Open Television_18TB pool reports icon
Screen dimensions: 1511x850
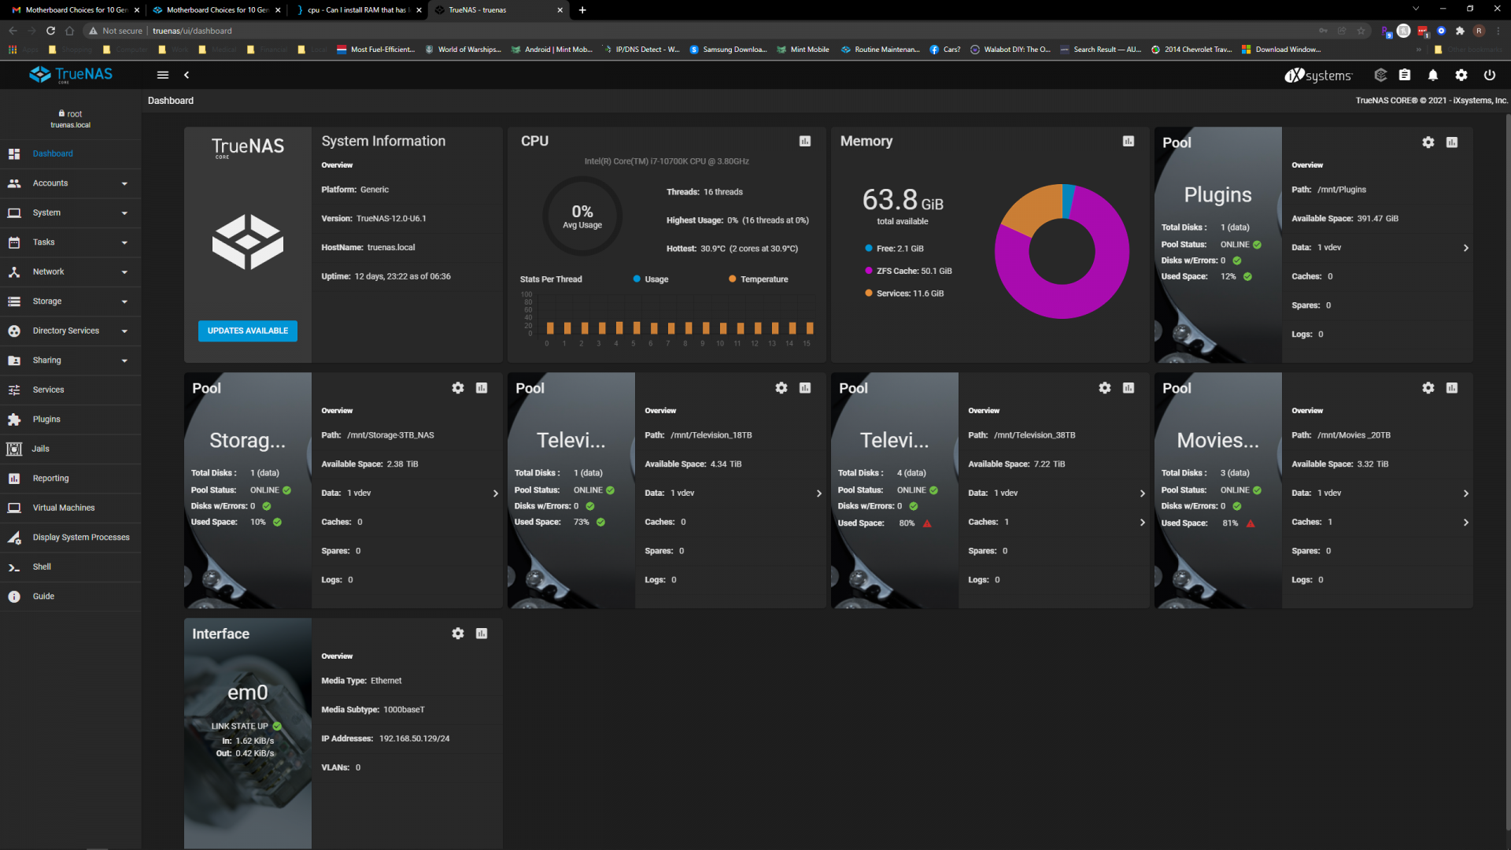pyautogui.click(x=805, y=388)
